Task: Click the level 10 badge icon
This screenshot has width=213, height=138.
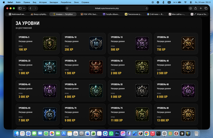Action: point(96,44)
